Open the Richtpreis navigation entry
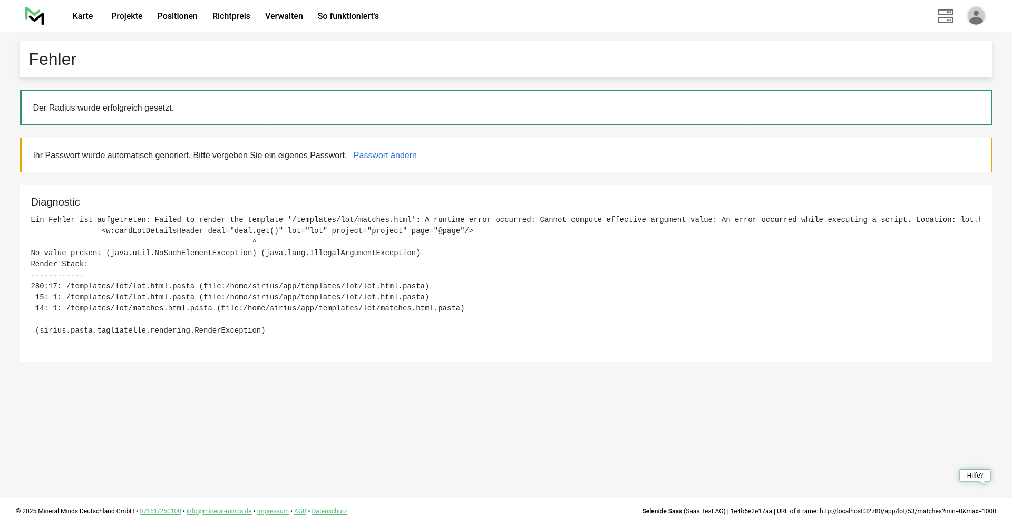 231,16
